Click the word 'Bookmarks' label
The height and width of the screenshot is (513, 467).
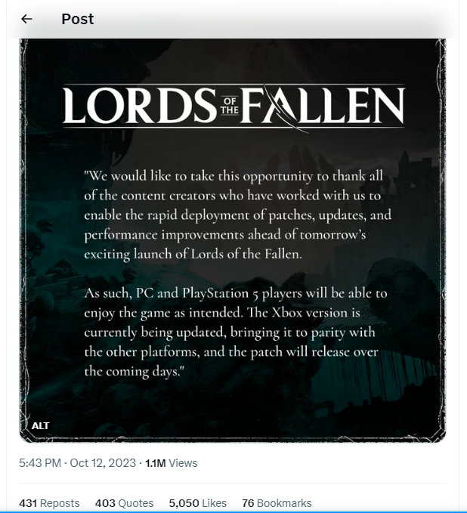click(284, 503)
